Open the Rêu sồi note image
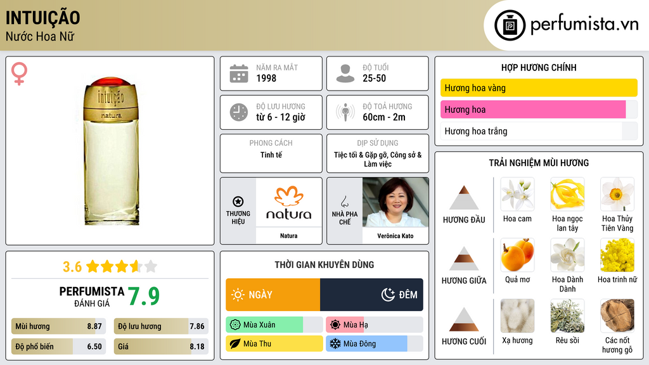Screen dimensions: 649x365 (x=567, y=316)
